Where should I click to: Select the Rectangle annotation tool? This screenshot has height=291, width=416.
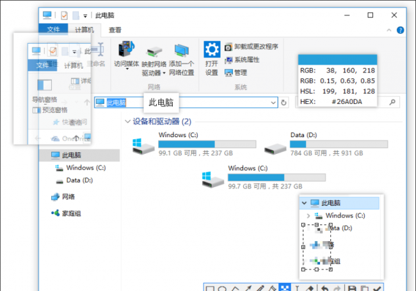(210, 288)
